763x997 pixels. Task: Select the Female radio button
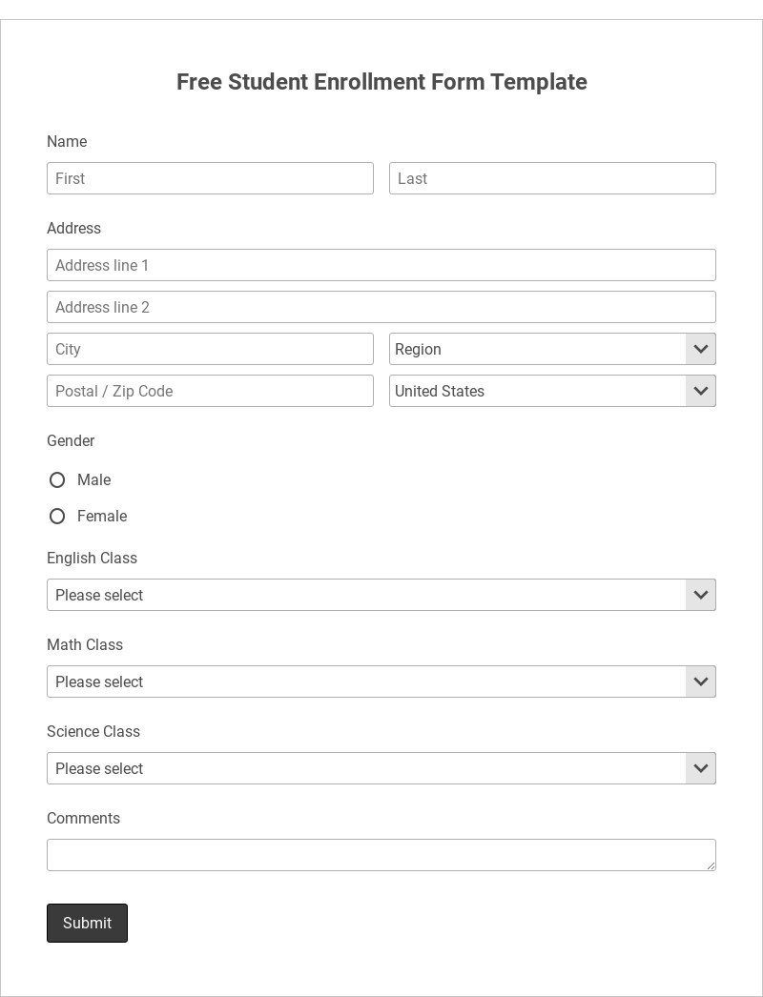pos(57,517)
